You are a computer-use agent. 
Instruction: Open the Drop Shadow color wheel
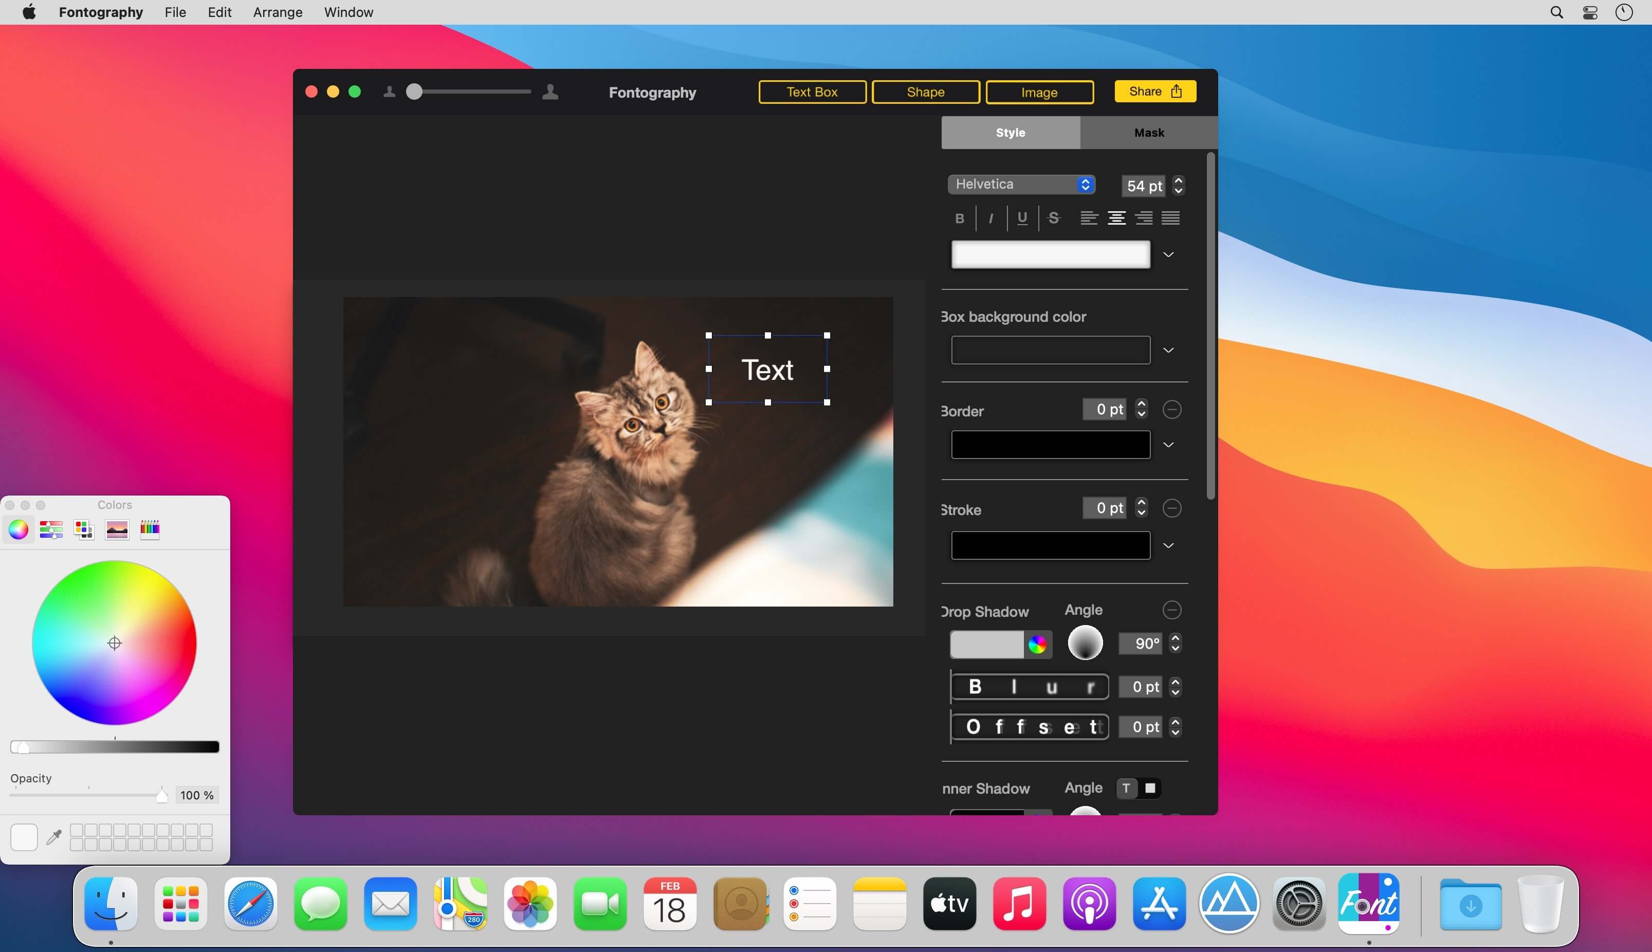(1037, 645)
